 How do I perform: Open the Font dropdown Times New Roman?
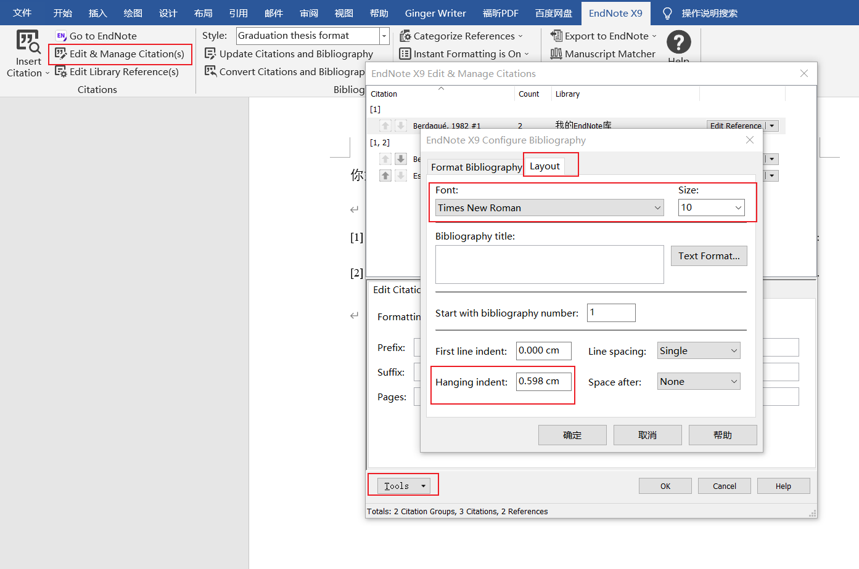pyautogui.click(x=549, y=208)
